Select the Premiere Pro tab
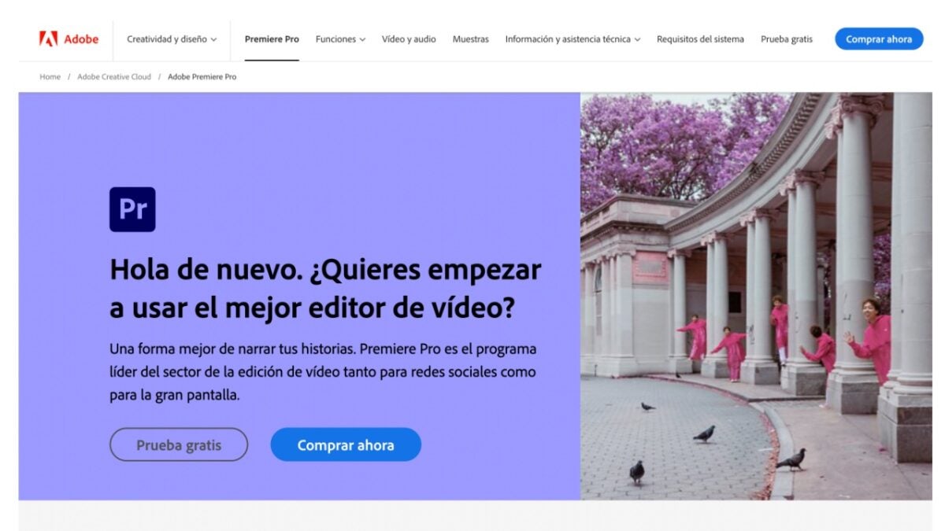The height and width of the screenshot is (531, 945). [x=272, y=39]
